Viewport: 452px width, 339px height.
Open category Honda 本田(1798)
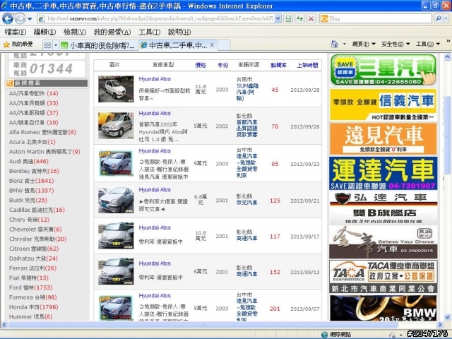[33, 307]
